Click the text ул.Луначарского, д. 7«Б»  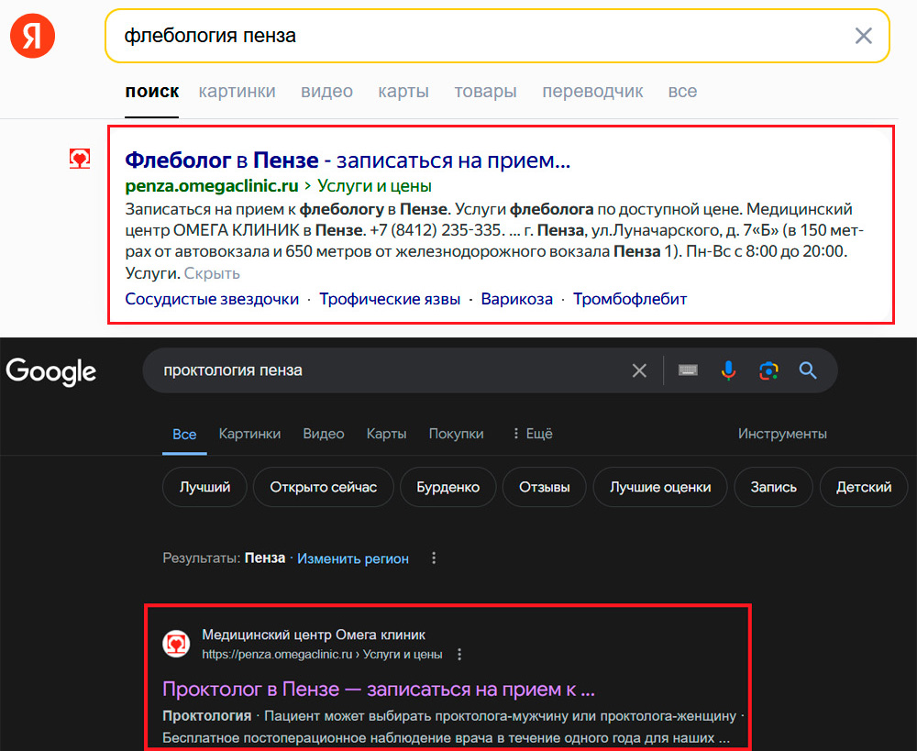click(x=685, y=230)
